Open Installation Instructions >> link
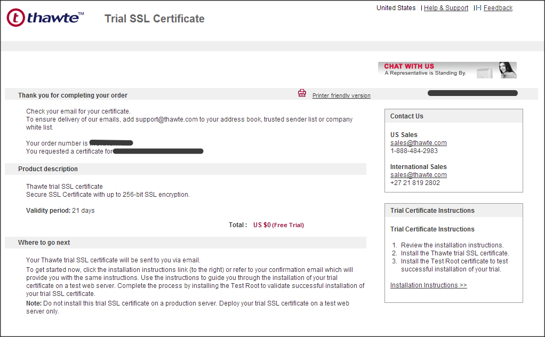The image size is (545, 337). [429, 285]
